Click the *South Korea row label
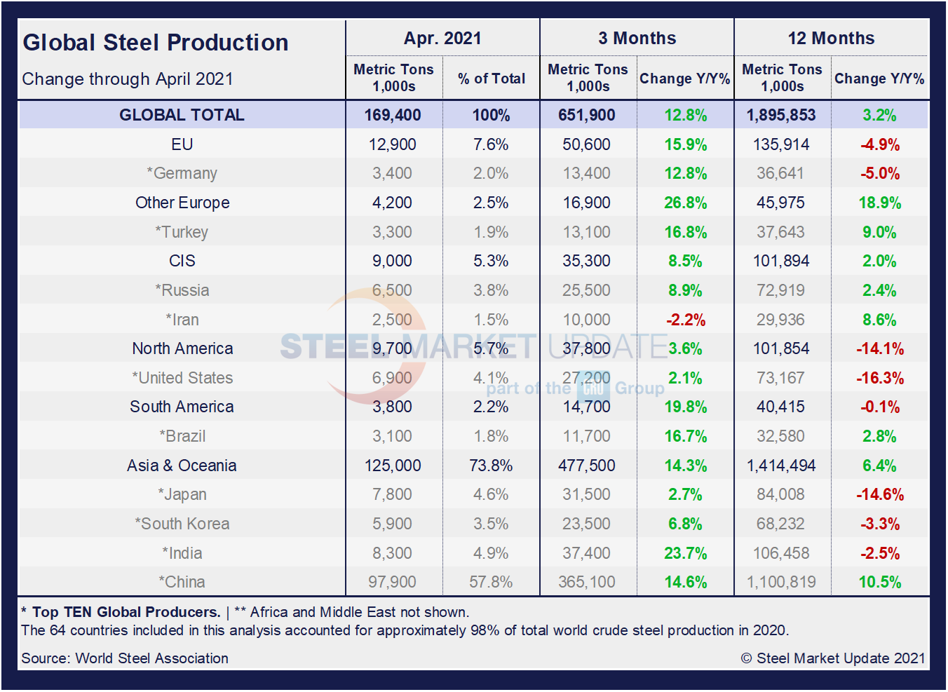Screen dimensions: 948x692 tap(182, 524)
